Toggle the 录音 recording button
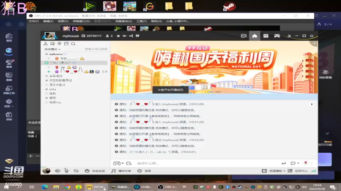Image resolution: width=341 pixels, height=191 pixels. coord(144,171)
